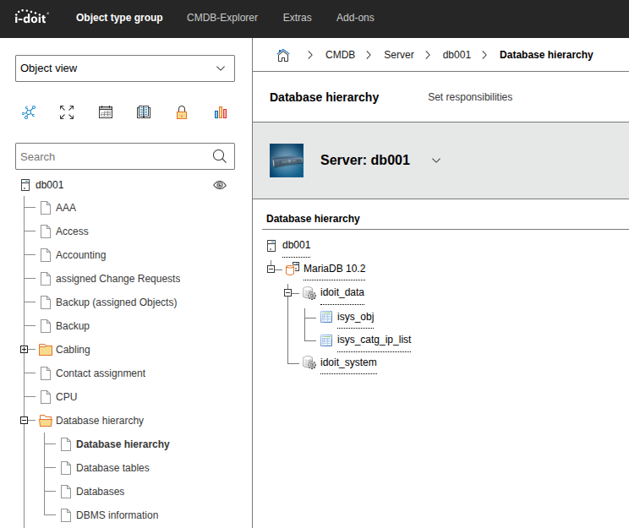Image resolution: width=629 pixels, height=528 pixels.
Task: Open the isys_catg_ip_list table link
Action: pos(374,340)
